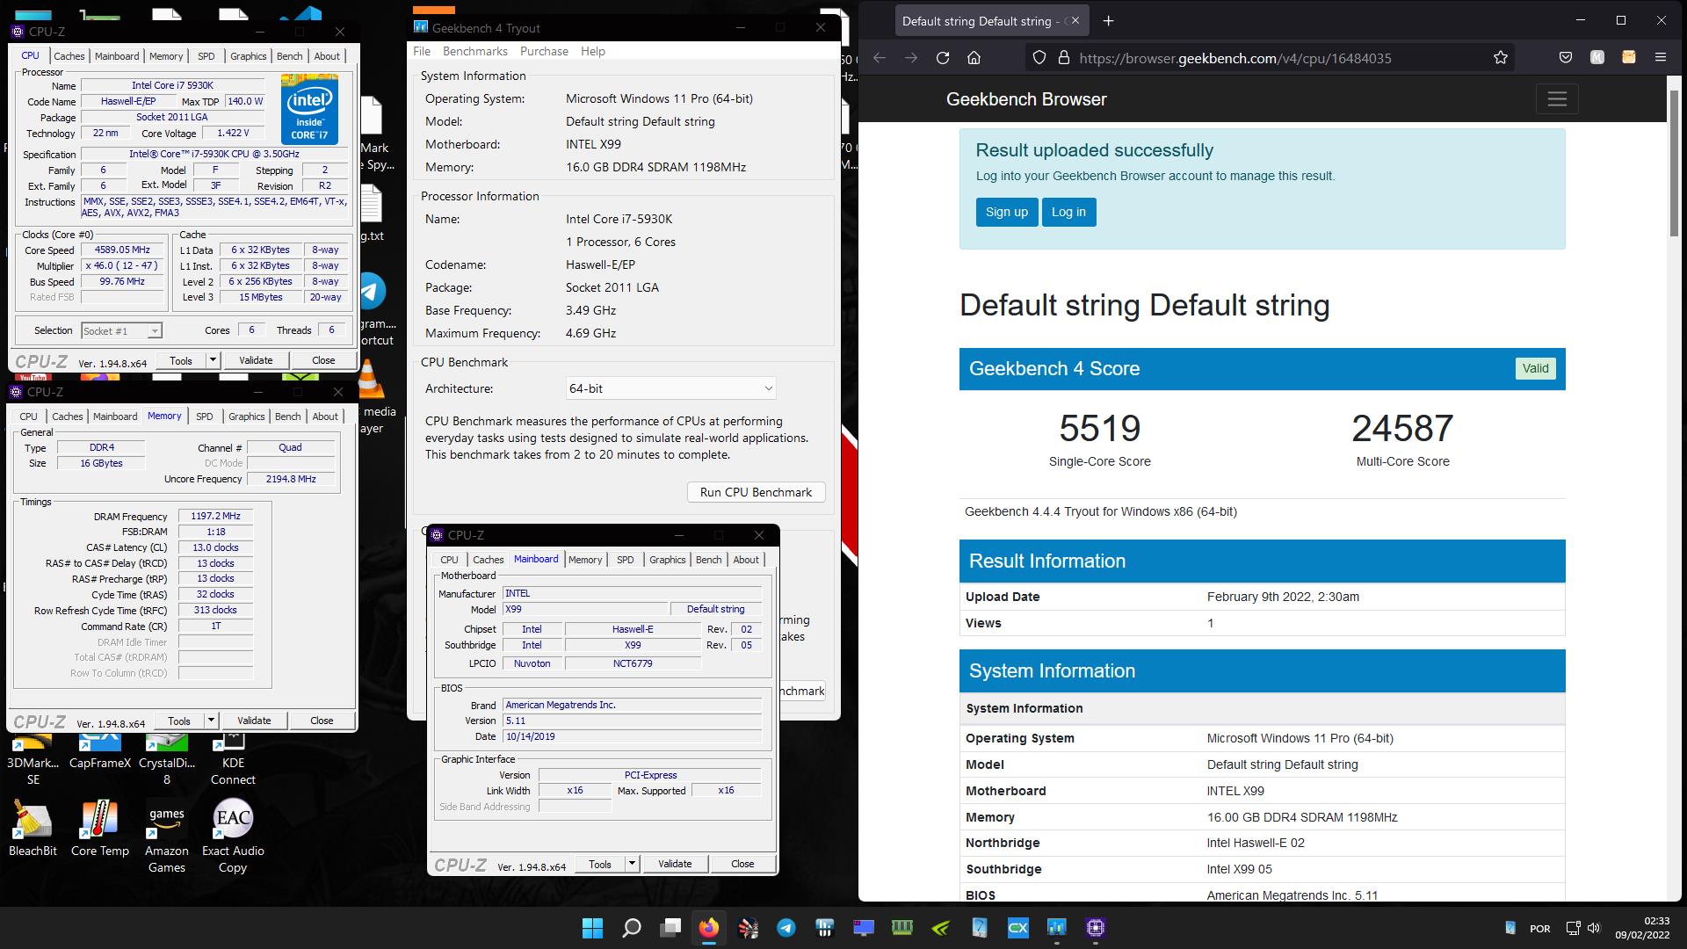Open the Firefox application menu (hamburger)
This screenshot has height=949, width=1687.
1660,58
